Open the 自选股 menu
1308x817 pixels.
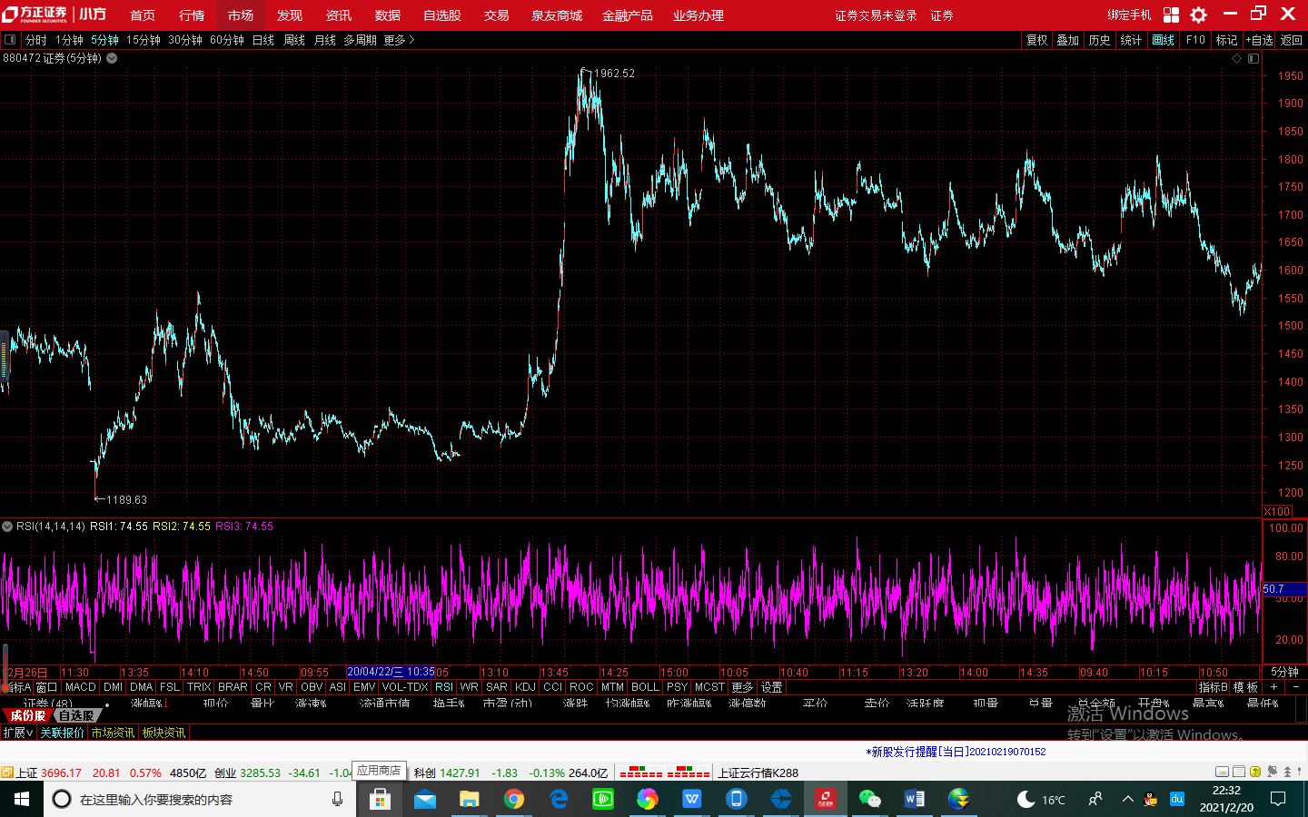click(442, 15)
